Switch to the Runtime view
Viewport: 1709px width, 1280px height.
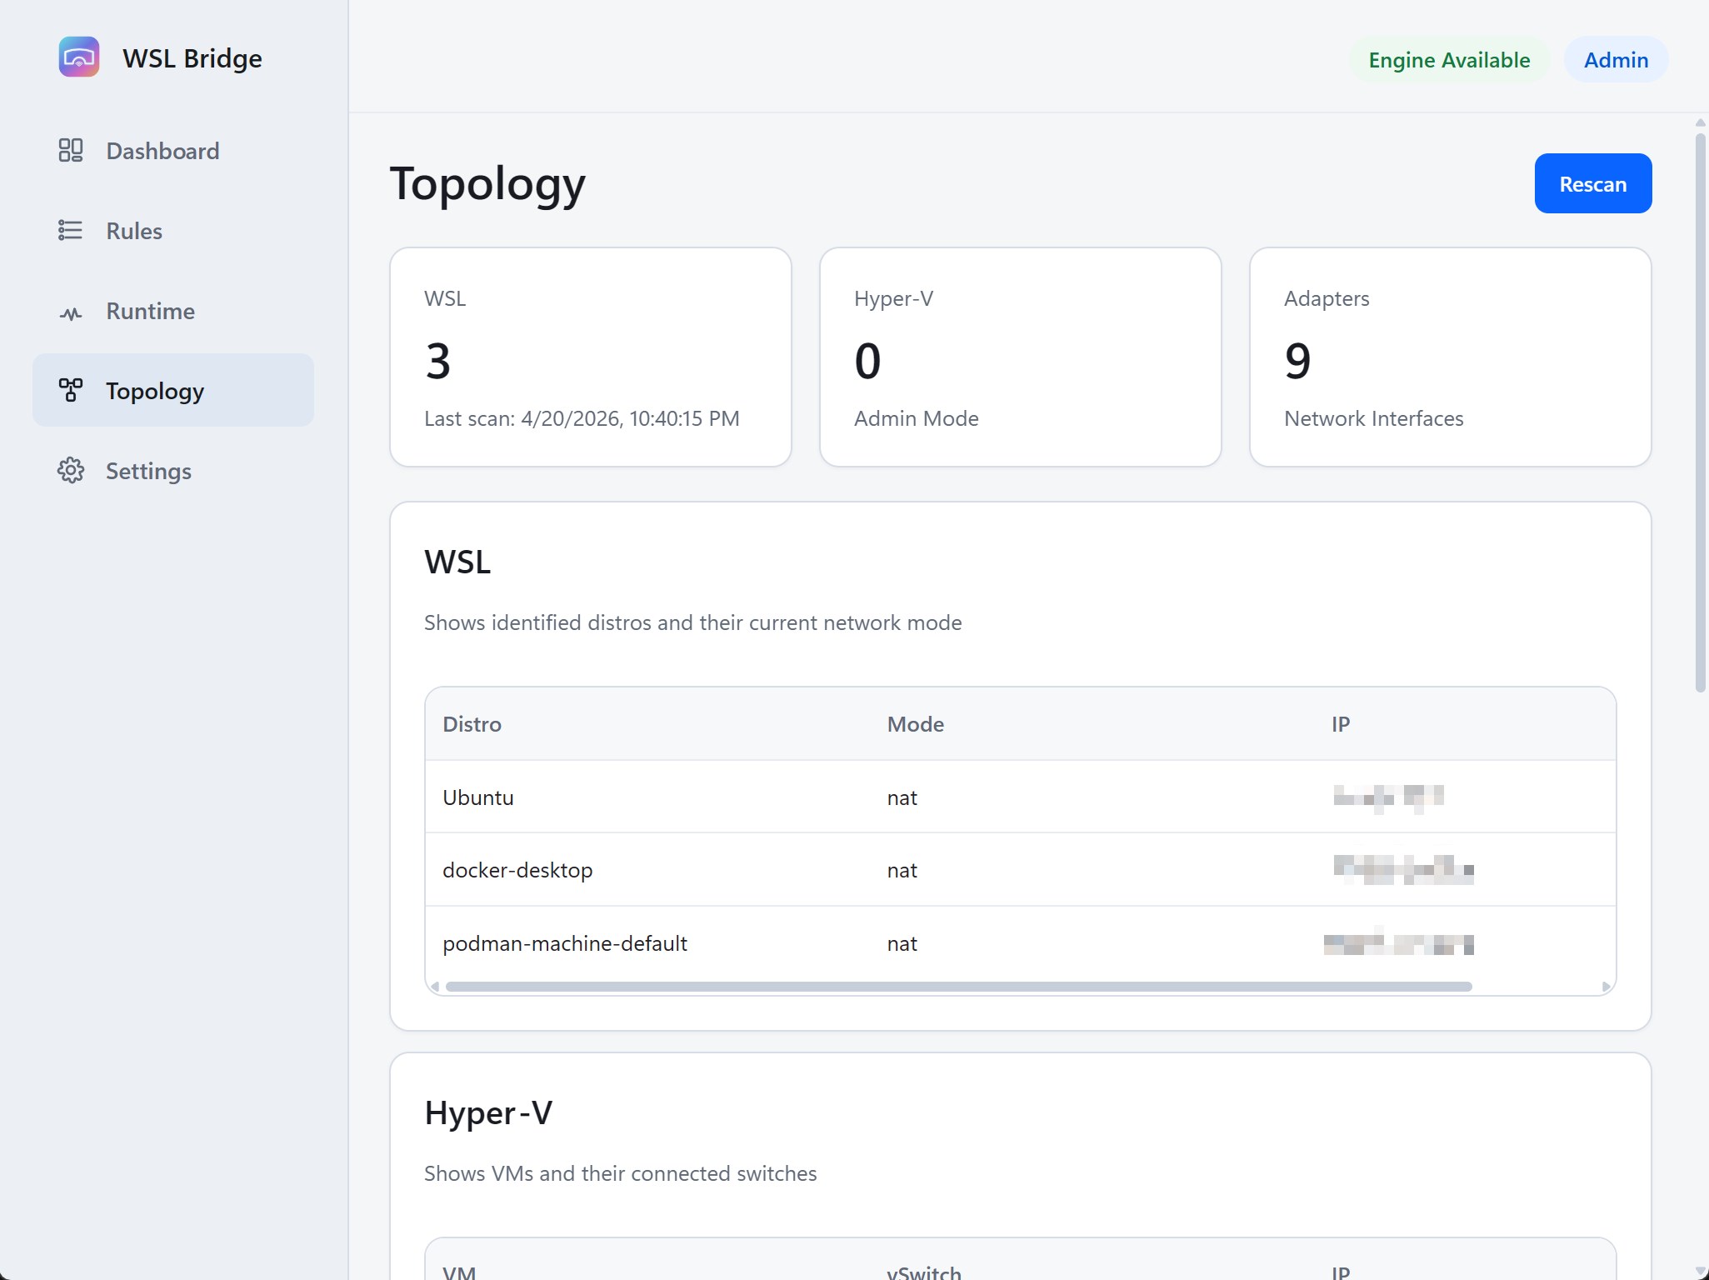(173, 311)
